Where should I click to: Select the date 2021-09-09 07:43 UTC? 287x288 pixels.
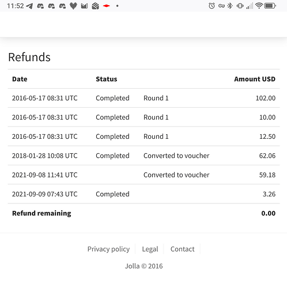(x=45, y=194)
